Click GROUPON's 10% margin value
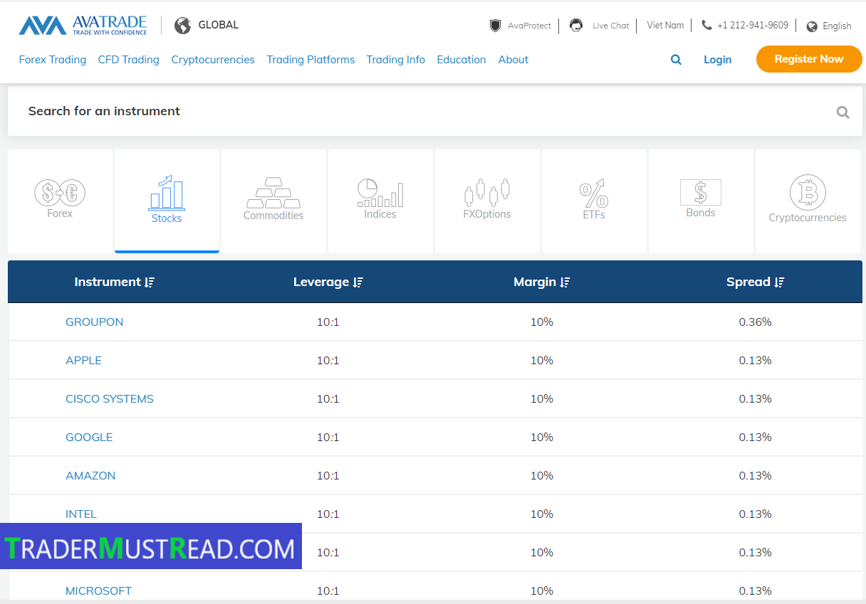Viewport: 866px width, 604px height. [x=542, y=322]
